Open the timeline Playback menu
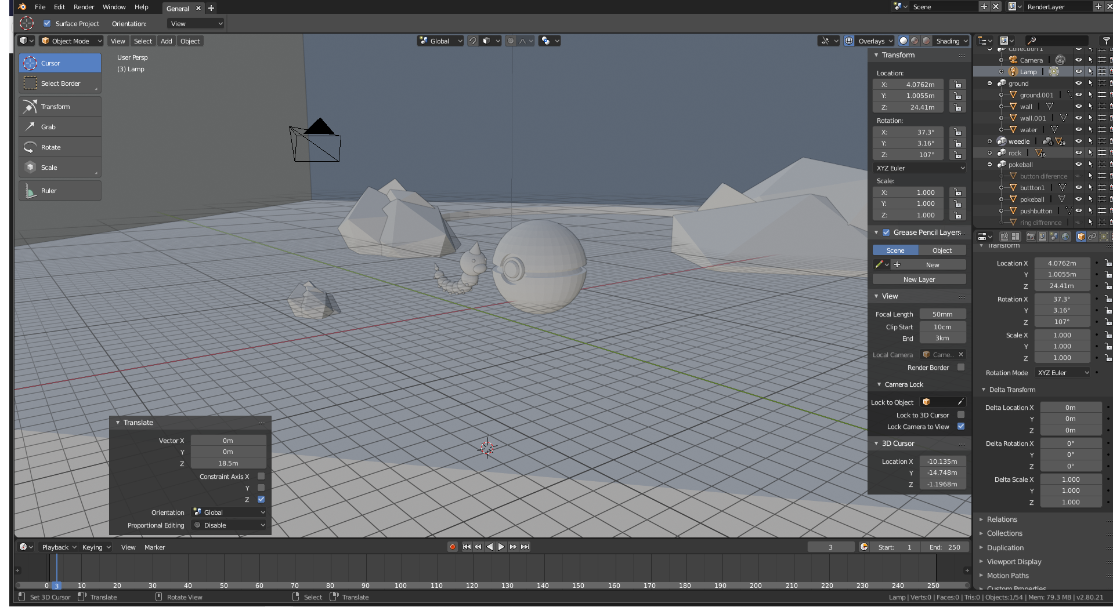Image resolution: width=1113 pixels, height=607 pixels. pos(59,547)
